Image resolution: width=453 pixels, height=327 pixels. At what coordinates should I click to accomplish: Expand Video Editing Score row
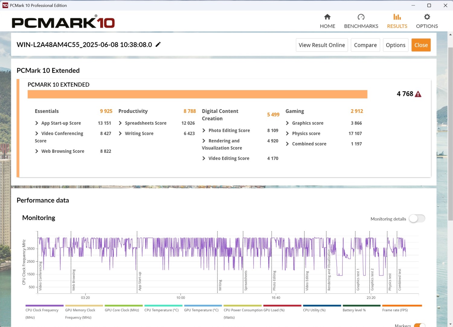(x=204, y=158)
